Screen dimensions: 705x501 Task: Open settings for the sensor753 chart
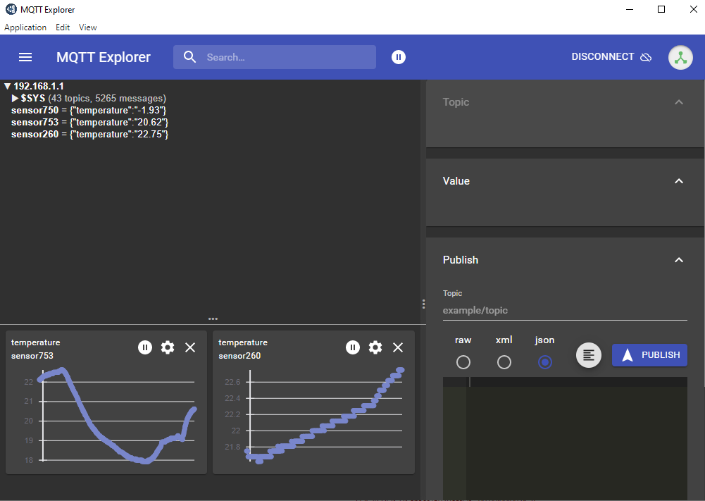tap(168, 347)
